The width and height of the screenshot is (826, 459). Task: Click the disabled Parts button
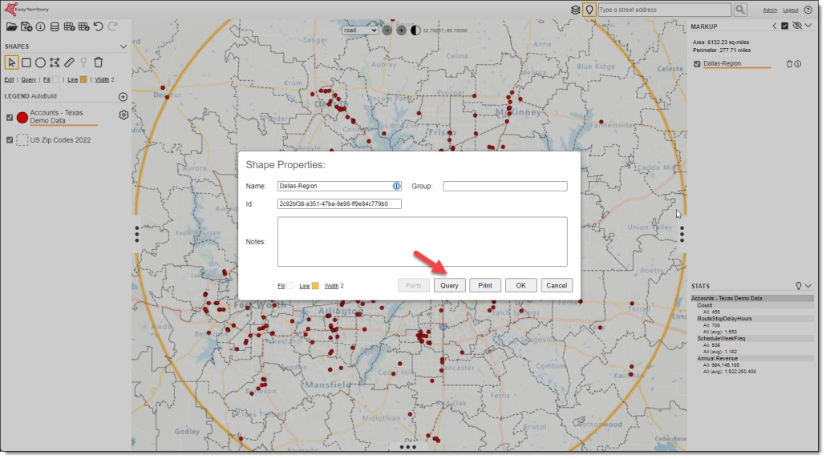(x=414, y=285)
